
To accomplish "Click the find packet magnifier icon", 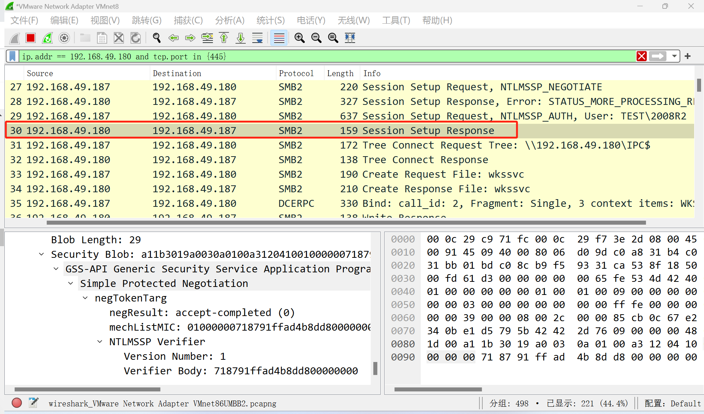I will (x=157, y=38).
